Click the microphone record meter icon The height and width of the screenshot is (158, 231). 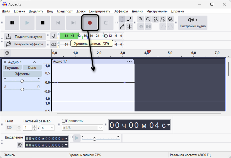click(x=54, y=36)
